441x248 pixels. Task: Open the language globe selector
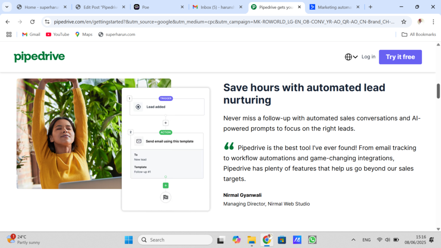coord(351,57)
